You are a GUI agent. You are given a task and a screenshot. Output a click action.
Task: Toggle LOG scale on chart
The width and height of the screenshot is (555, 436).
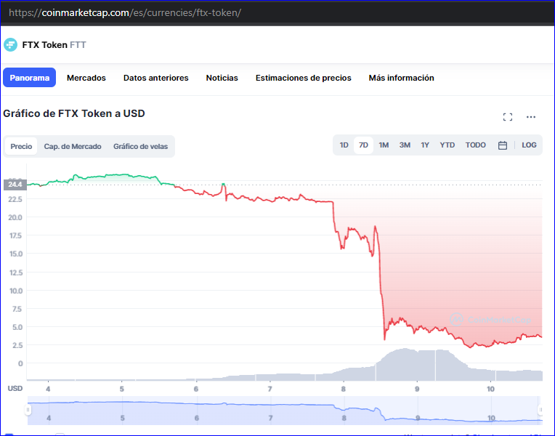(x=529, y=145)
